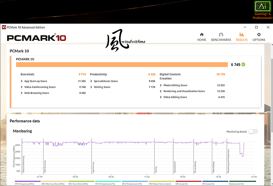Toggle GPU Memory Clock (MHz) legend entry

55,183
